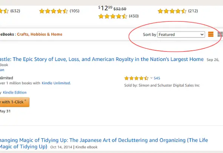Click the Buy now with 1-Click button
This screenshot has height=153, width=223.
click(x=15, y=102)
